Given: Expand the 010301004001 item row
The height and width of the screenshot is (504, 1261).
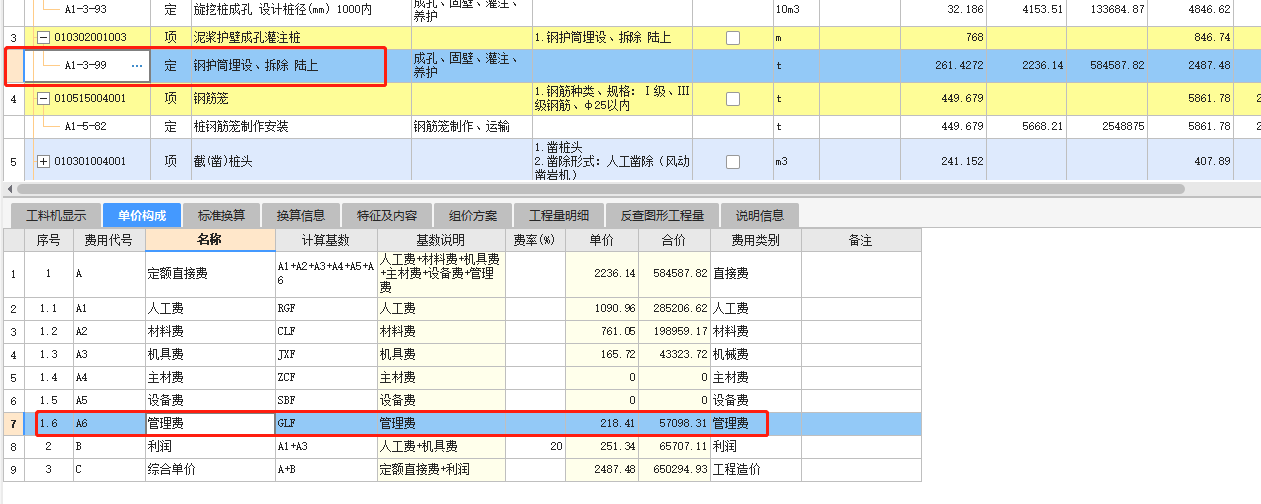Looking at the screenshot, I should (x=43, y=161).
